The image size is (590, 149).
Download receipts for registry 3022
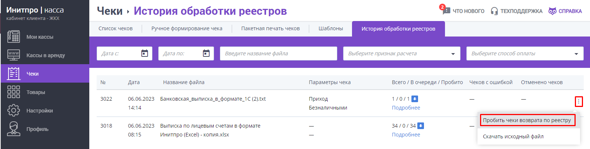click(x=415, y=99)
